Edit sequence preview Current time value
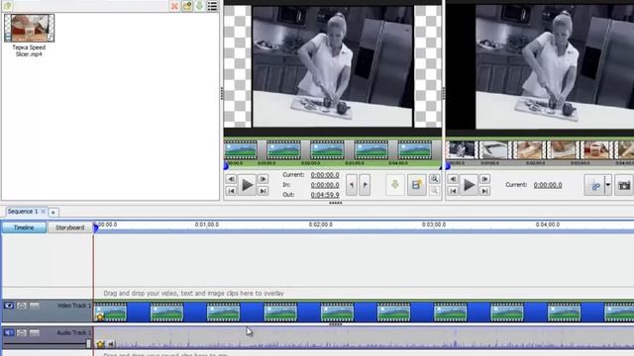The image size is (634, 356). coord(548,185)
